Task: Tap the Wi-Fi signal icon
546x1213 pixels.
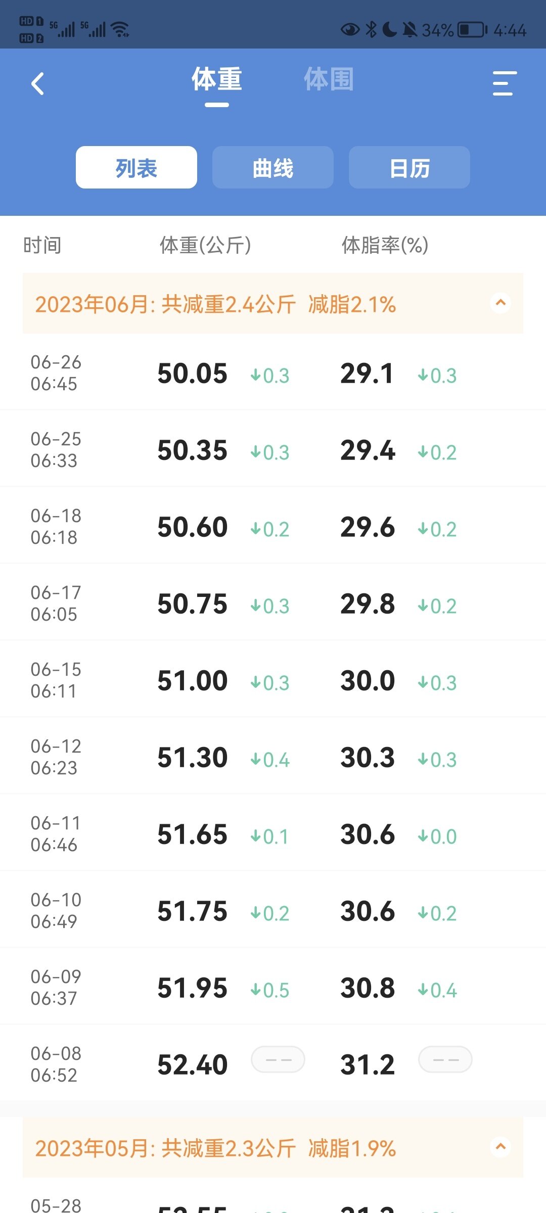Action: [120, 29]
